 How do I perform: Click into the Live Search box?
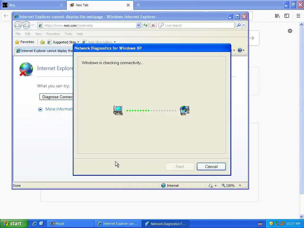pos(197,26)
